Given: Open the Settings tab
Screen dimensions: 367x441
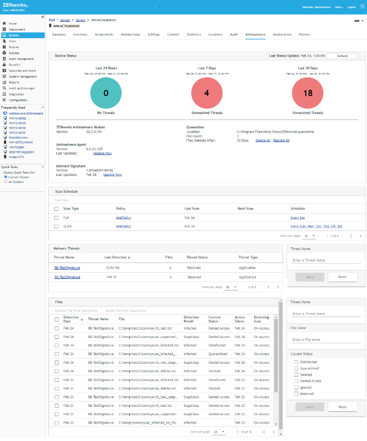Looking at the screenshot, I should (154, 34).
